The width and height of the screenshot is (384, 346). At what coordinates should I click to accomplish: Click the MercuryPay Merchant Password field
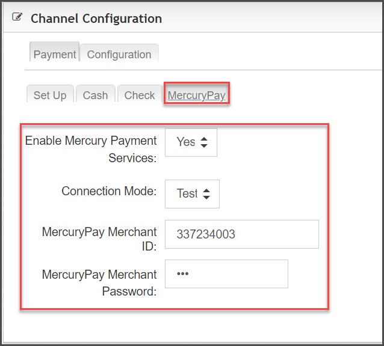click(x=226, y=274)
